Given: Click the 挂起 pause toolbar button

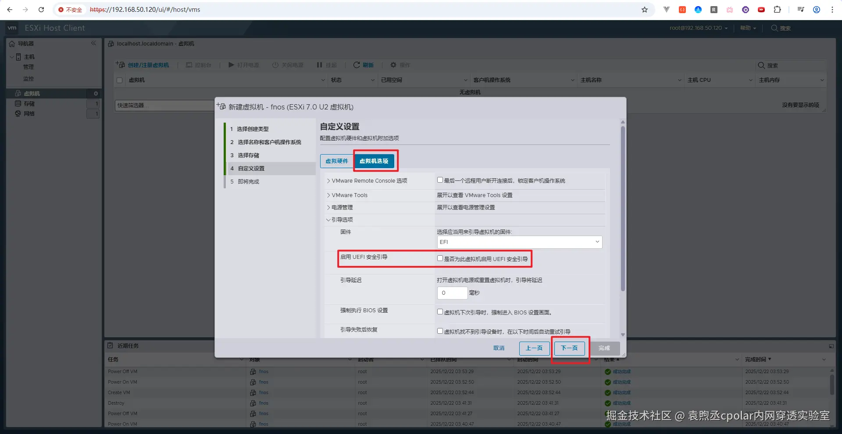Looking at the screenshot, I should (327, 65).
